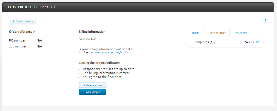277x111 pixels.
Task: Click the billing information is correct bullet
Action: coord(106,73)
